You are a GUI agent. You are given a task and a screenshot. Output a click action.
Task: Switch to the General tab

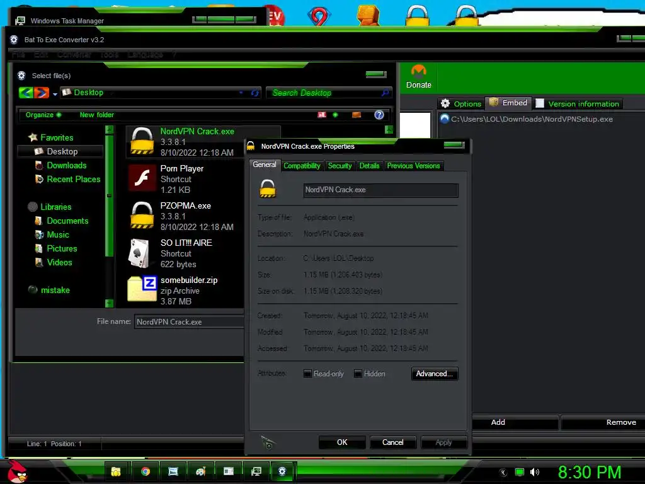pos(265,164)
